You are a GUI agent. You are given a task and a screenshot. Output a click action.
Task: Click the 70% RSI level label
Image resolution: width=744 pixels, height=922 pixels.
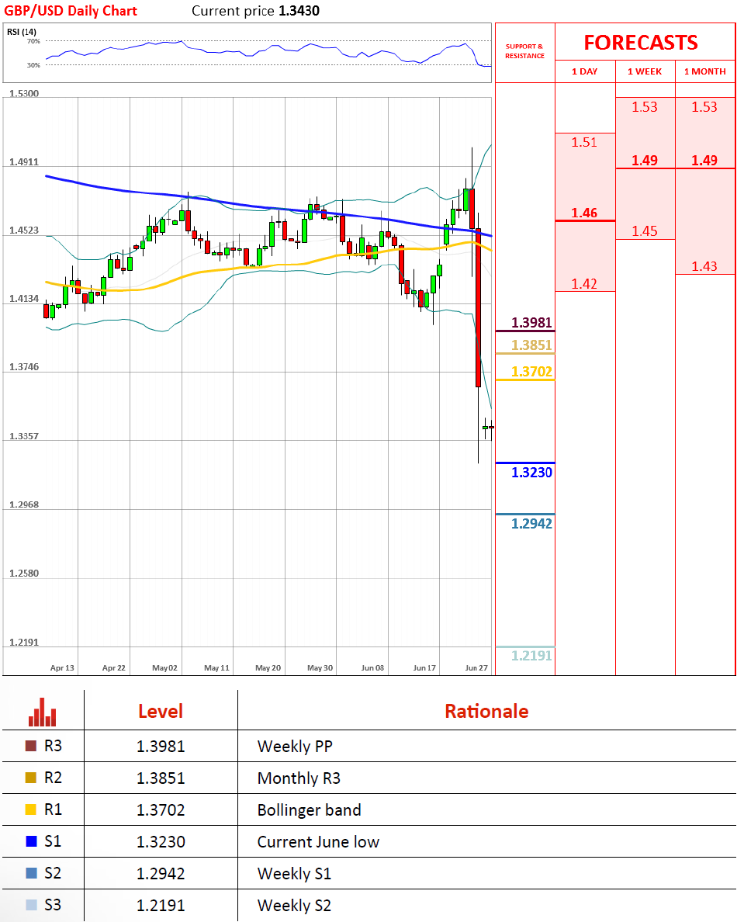pyautogui.click(x=33, y=41)
